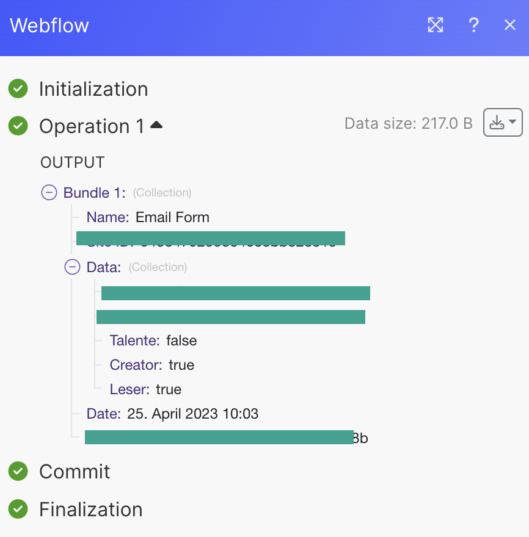529x537 pixels.
Task: Click the Operation 1 green check icon
Action: 18,126
